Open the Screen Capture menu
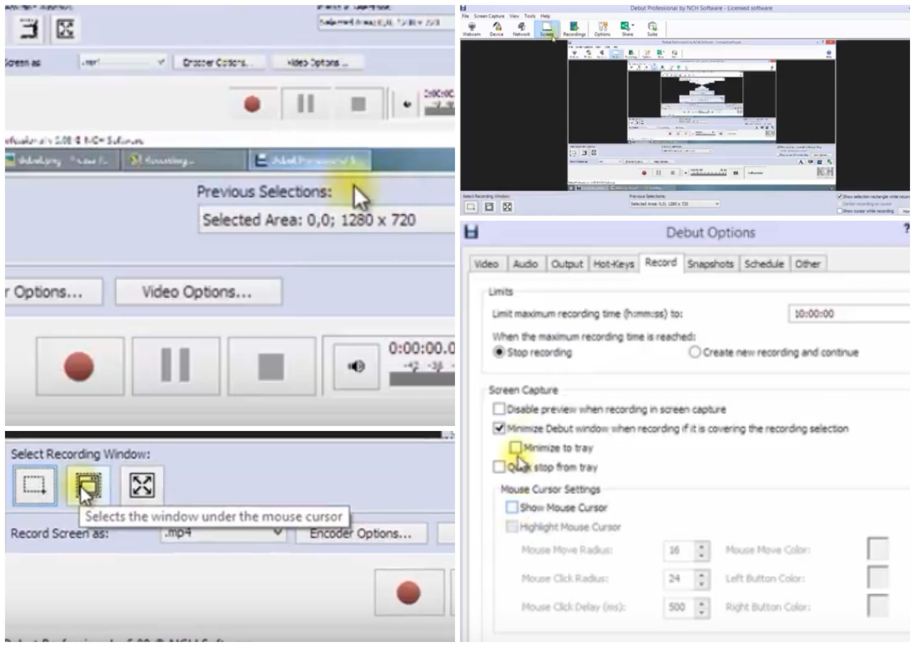This screenshot has height=647, width=915. 489,16
